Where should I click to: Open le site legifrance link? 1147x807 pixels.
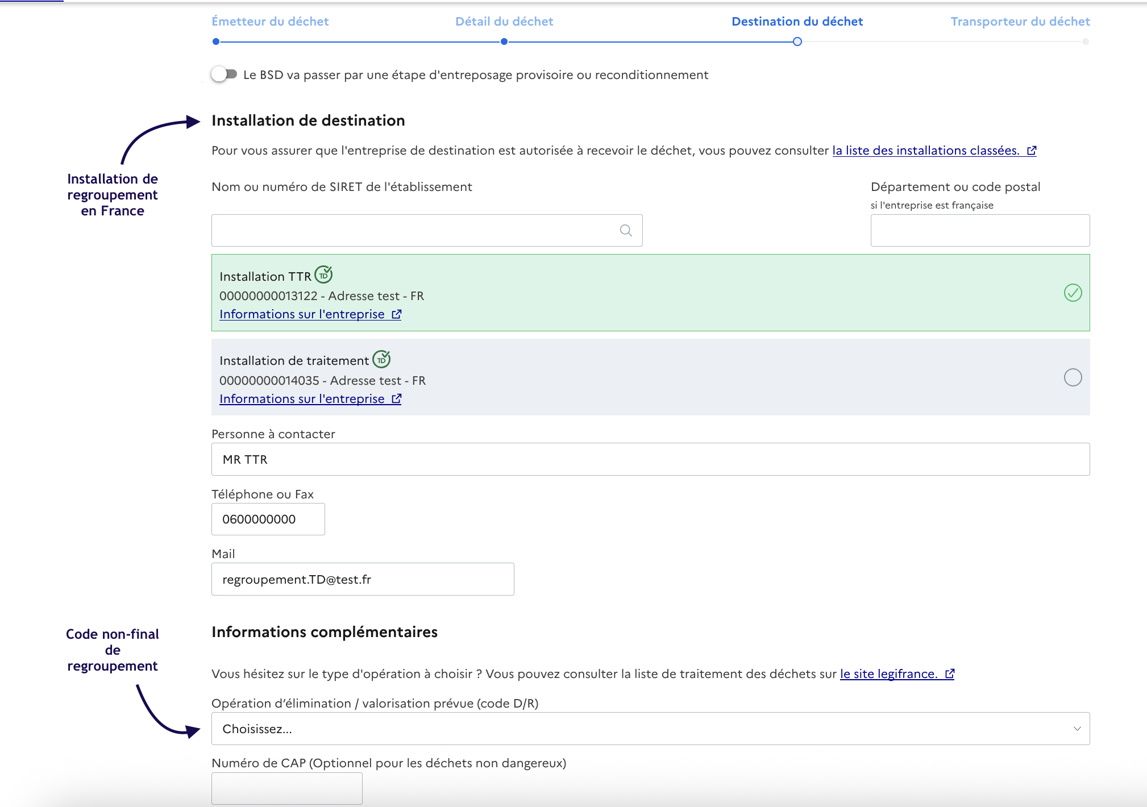[888, 674]
